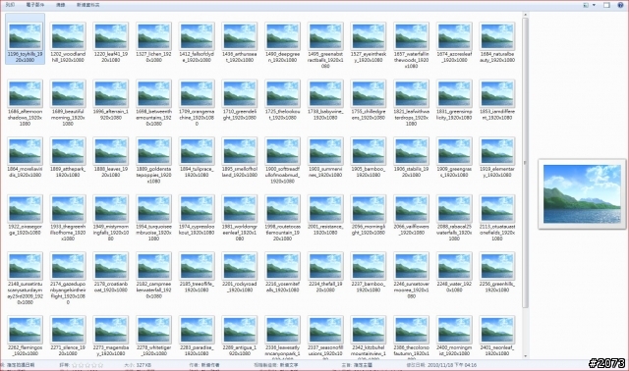This screenshot has width=629, height=371.
Task: Toggle the preview pane button
Action: pos(606,5)
